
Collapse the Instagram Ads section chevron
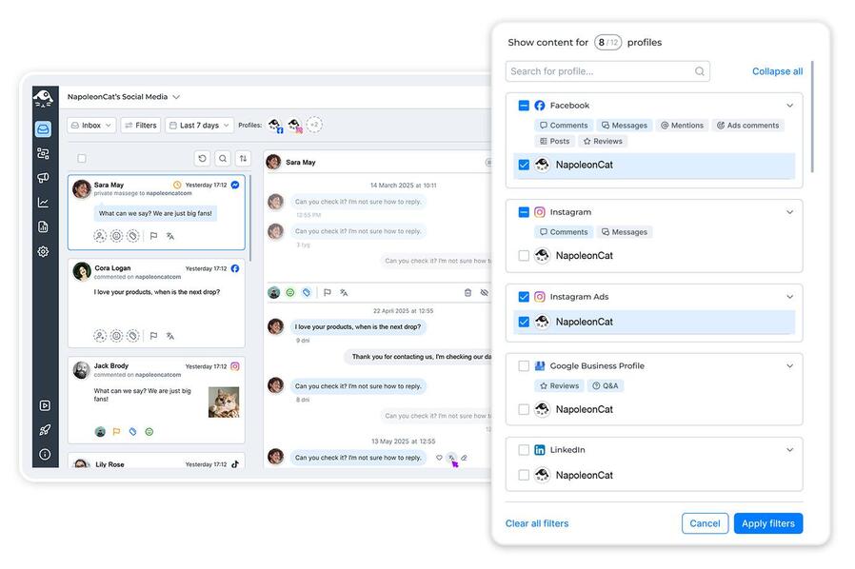point(789,297)
